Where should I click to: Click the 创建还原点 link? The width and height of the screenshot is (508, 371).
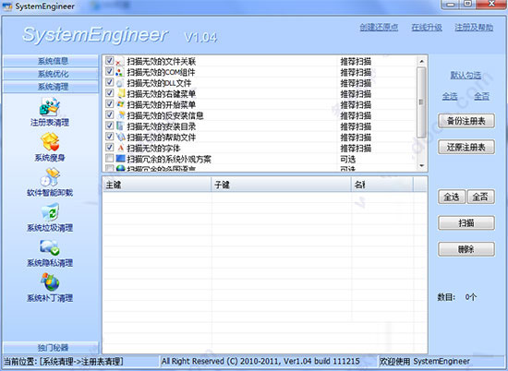[x=379, y=27]
